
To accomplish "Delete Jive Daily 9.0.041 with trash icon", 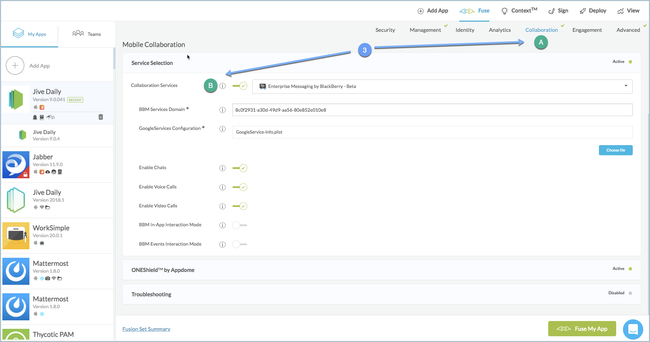I will click(x=101, y=117).
